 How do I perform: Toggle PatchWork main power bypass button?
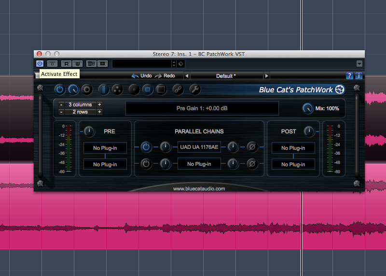[x=60, y=89]
